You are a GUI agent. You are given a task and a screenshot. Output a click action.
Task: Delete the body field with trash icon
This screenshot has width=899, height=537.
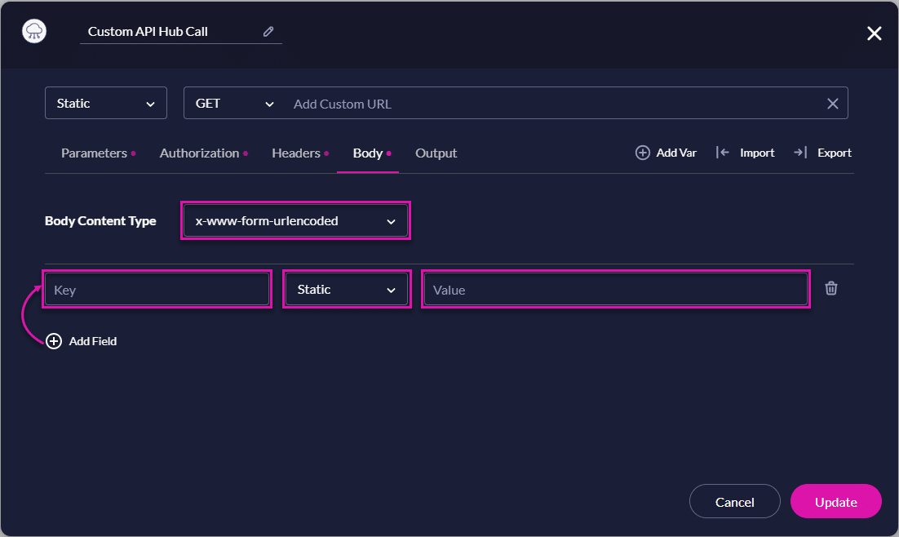coord(830,288)
